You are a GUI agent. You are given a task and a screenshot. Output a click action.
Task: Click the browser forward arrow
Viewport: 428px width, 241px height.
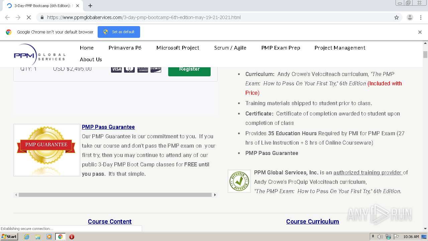18,17
